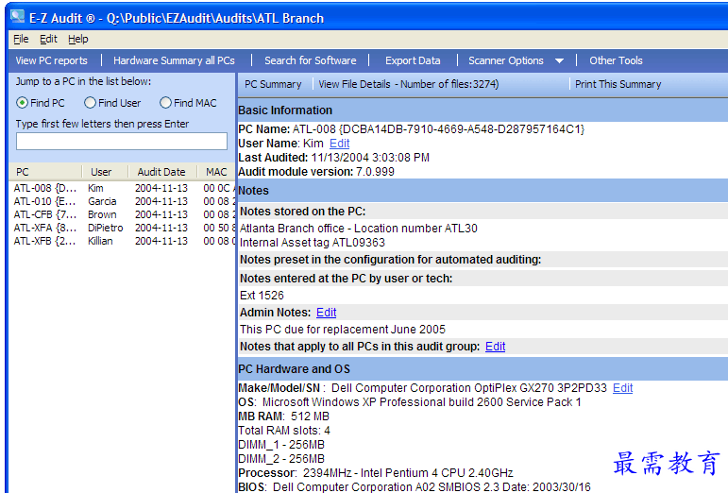
Task: Click the E-Z Audit title bar icon
Action: (17, 16)
